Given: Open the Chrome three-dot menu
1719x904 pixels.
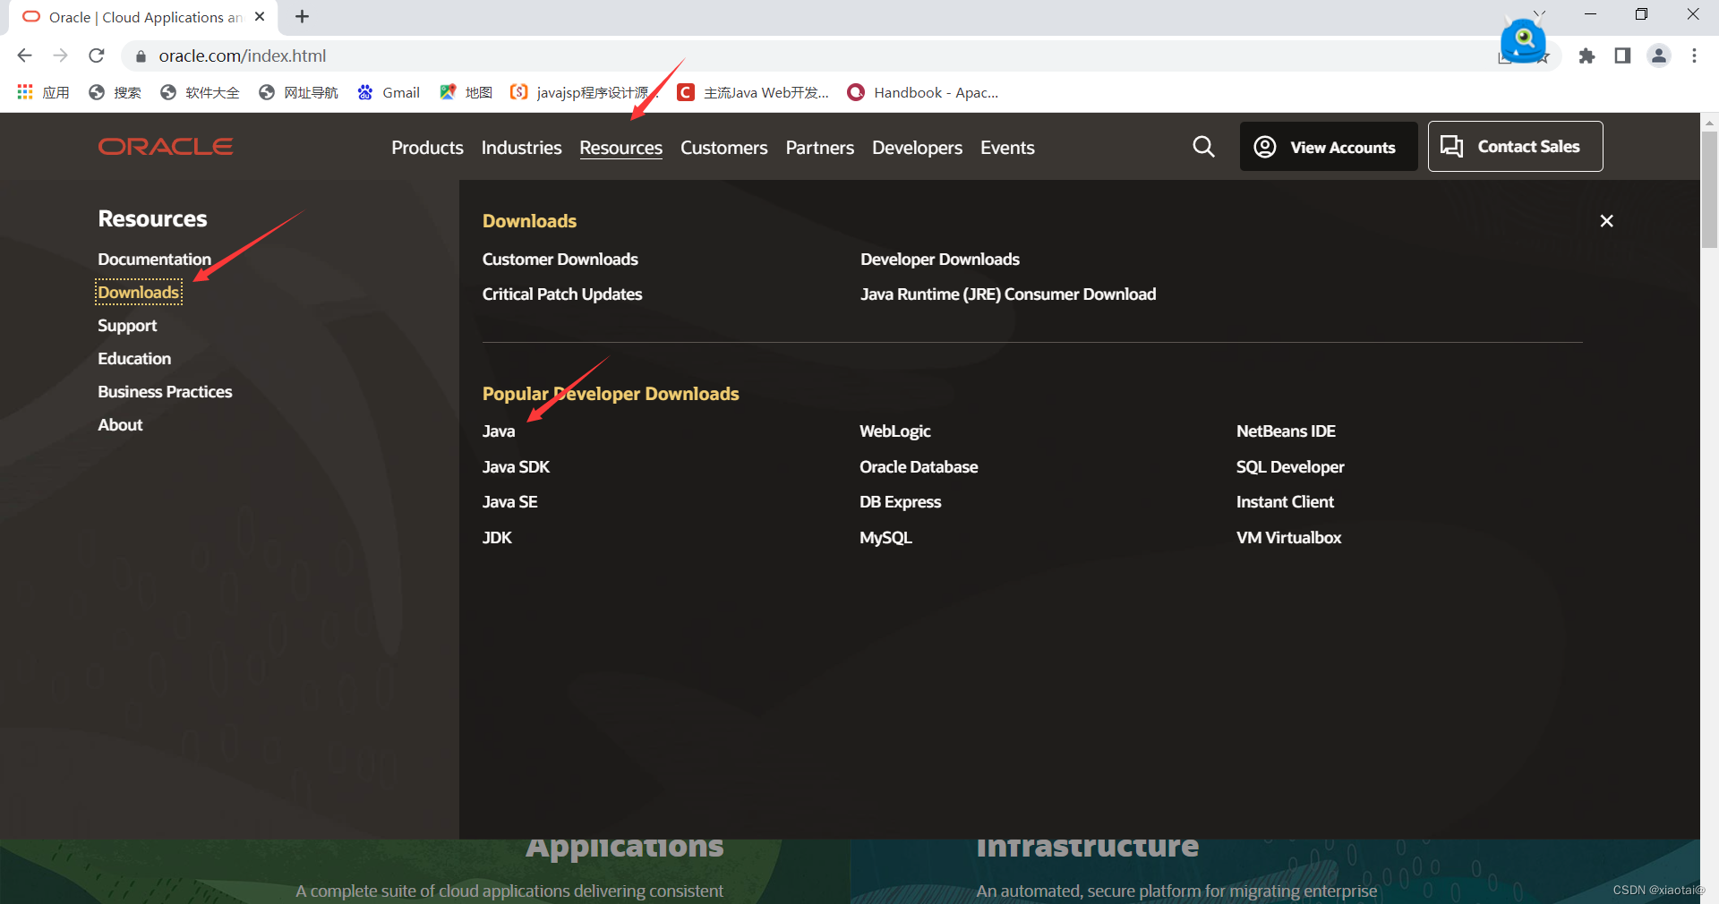Looking at the screenshot, I should coord(1694,55).
